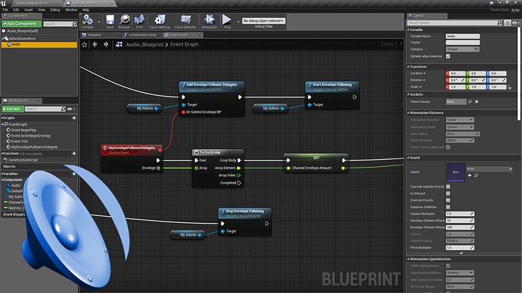The image size is (522, 293).
Task: Open the Window menu
Action: click(71, 9)
